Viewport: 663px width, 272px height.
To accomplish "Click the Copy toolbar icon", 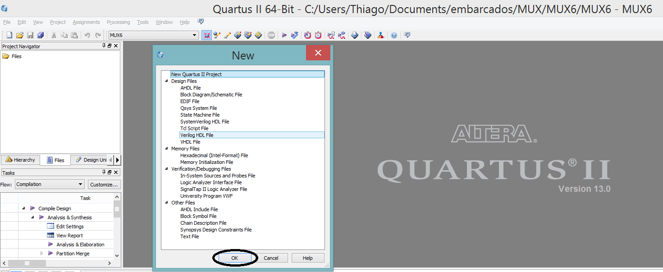I will (64, 35).
